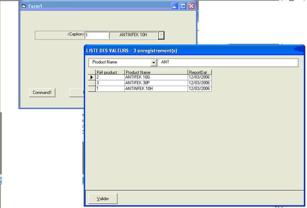Image resolution: width=307 pixels, height=208 pixels.
Task: Click the search box containing ANT
Action: (228, 62)
